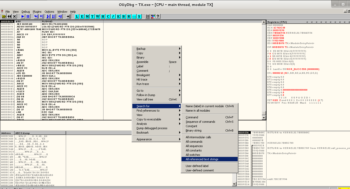This screenshot has height=189, width=350.
Task: Click View call tree item
Action: click(x=157, y=99)
